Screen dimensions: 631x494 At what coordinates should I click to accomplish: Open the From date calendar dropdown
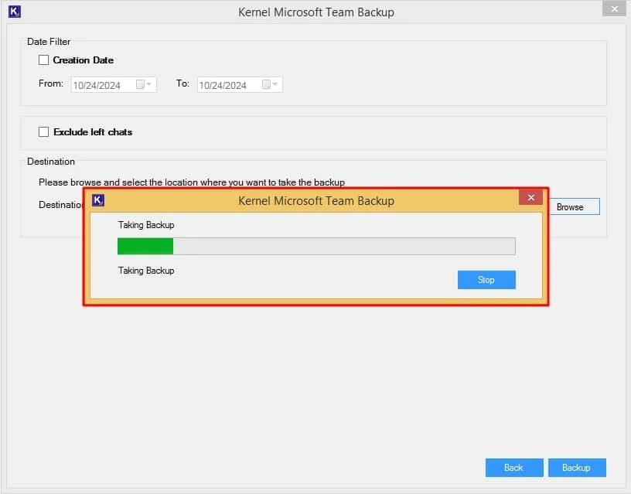coord(144,84)
